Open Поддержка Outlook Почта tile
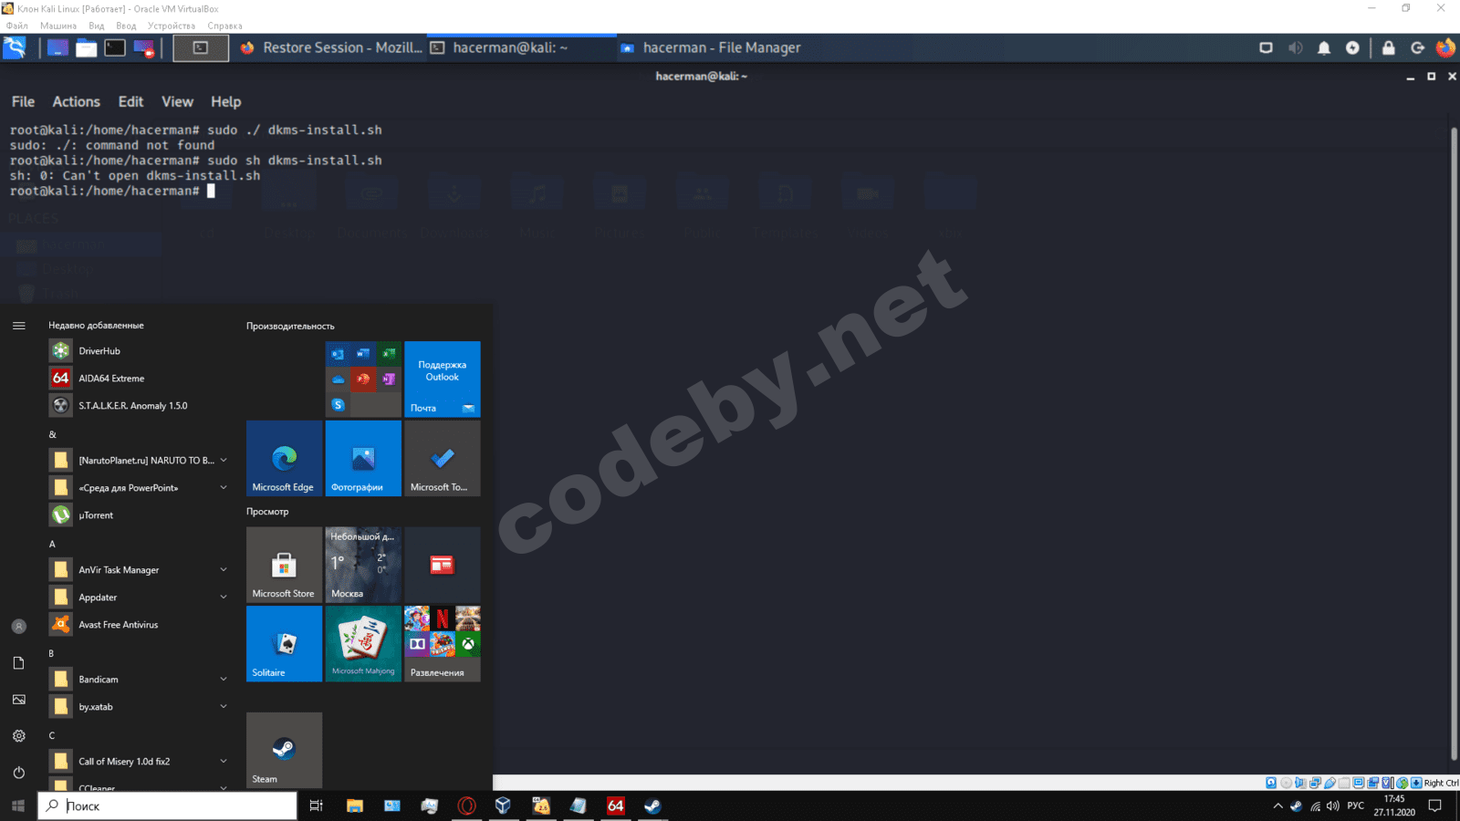This screenshot has height=821, width=1460. (443, 379)
